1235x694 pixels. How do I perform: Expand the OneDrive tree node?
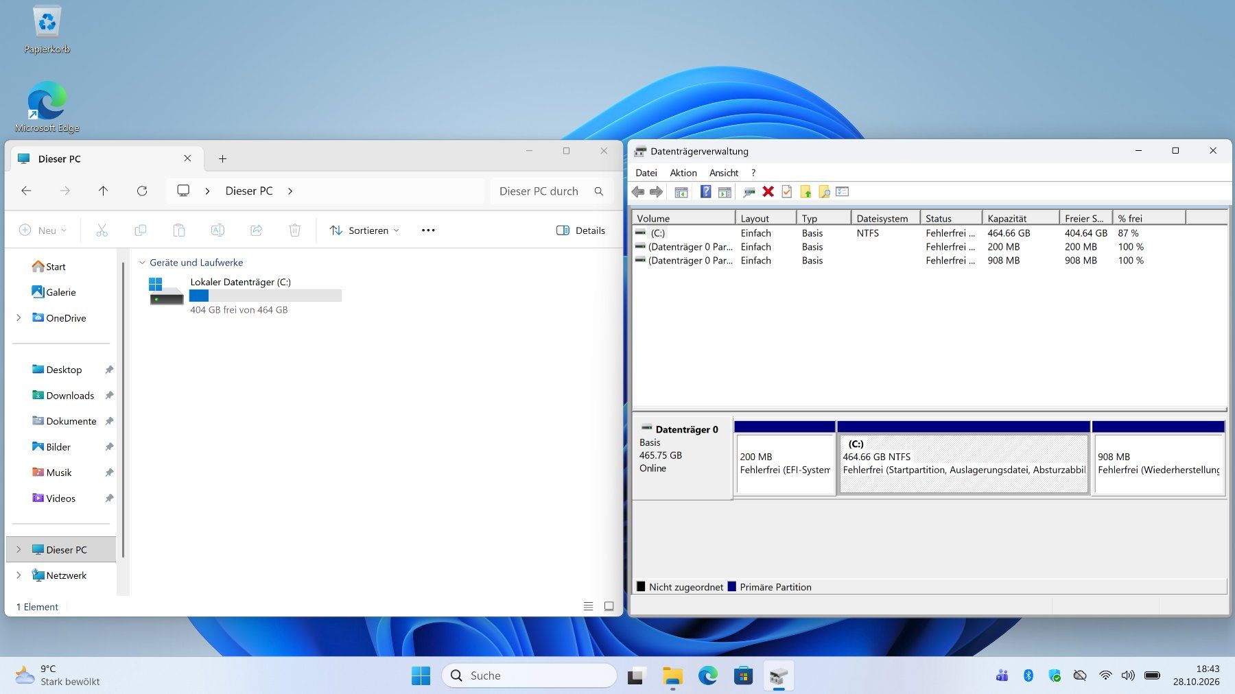(19, 318)
